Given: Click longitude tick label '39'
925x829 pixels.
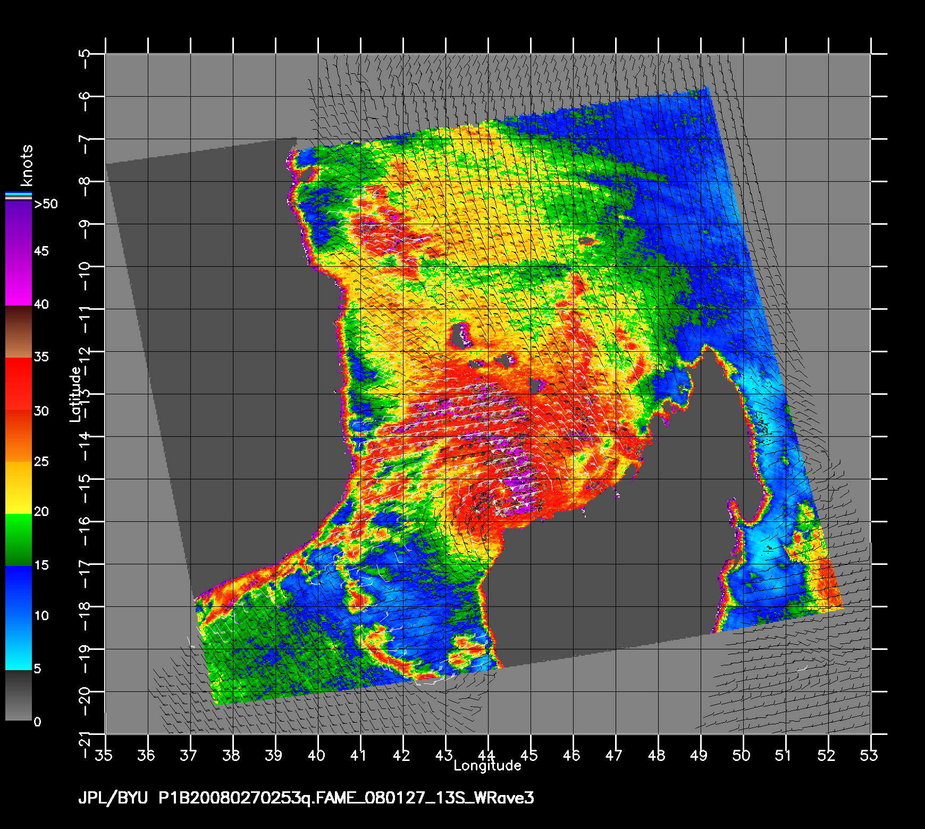Looking at the screenshot, I should pyautogui.click(x=274, y=755).
